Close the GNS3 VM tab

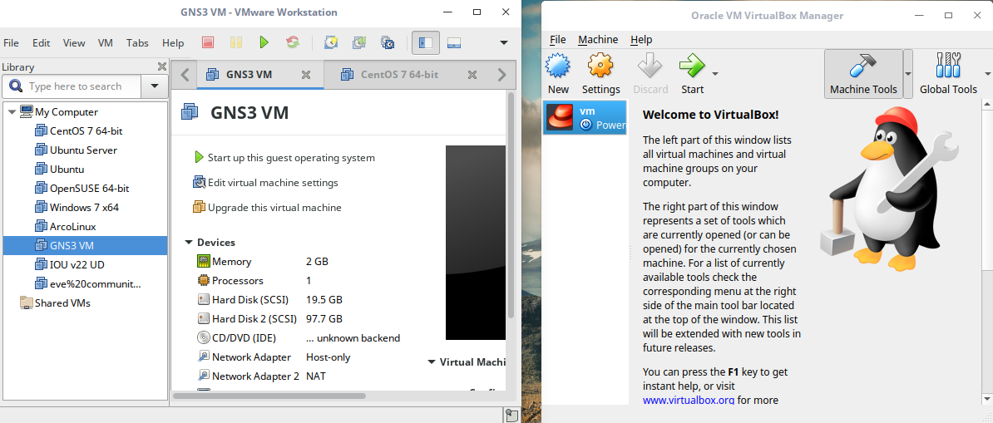pyautogui.click(x=306, y=75)
